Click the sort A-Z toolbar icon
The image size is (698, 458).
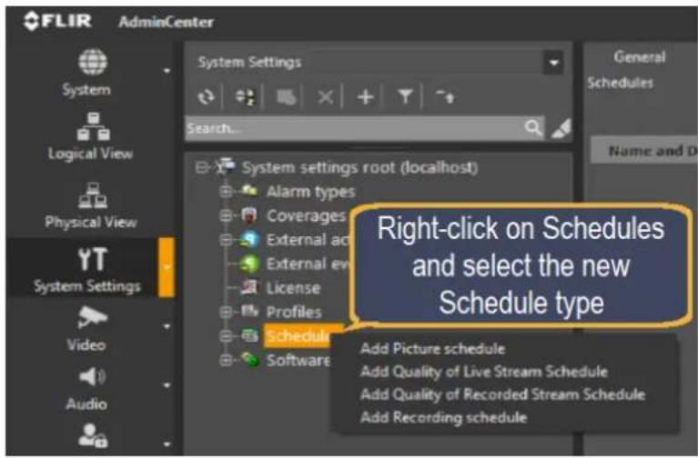(245, 96)
